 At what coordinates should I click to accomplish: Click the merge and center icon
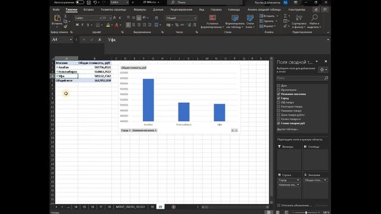[157, 25]
